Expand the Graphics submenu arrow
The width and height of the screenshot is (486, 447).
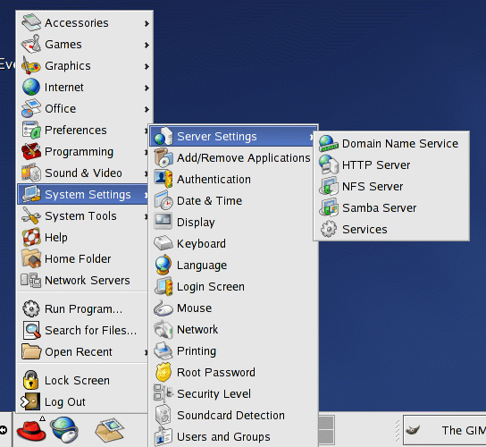tap(147, 66)
